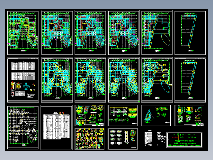The image size is (213, 160).
Task: Select middle-row slanted strip sheet with yellow marks
Action: point(190,80)
